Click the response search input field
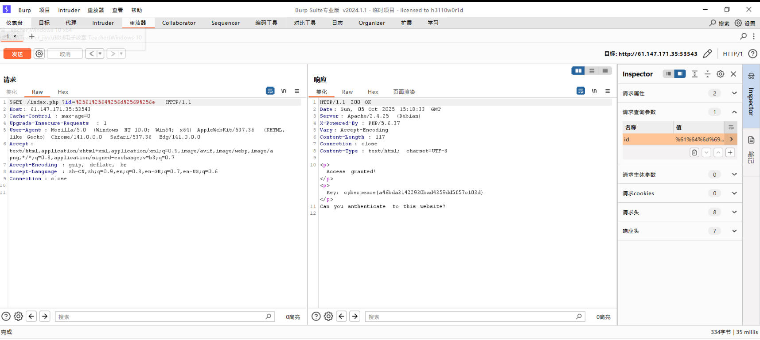Viewport: 760px width, 340px height. 470,317
